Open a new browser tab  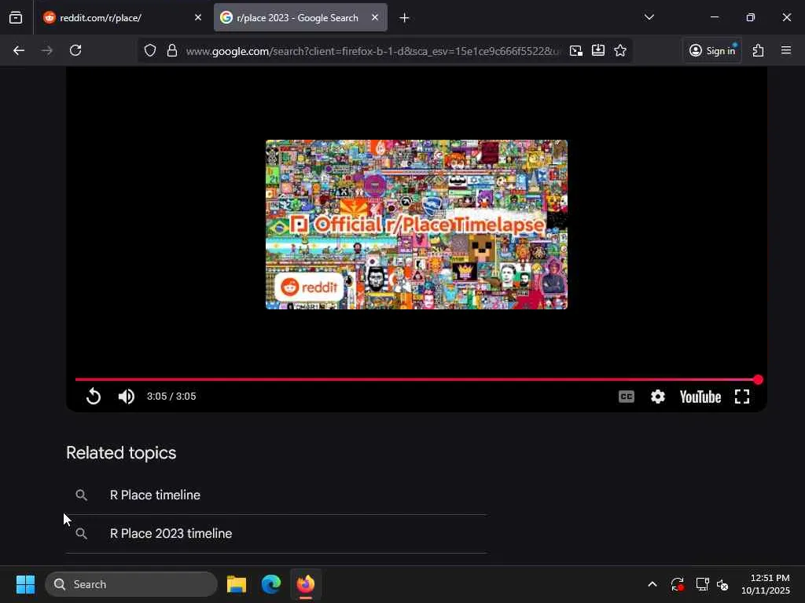coord(405,18)
